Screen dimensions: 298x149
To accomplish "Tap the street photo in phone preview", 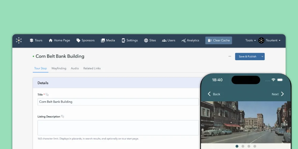I will (246, 122).
